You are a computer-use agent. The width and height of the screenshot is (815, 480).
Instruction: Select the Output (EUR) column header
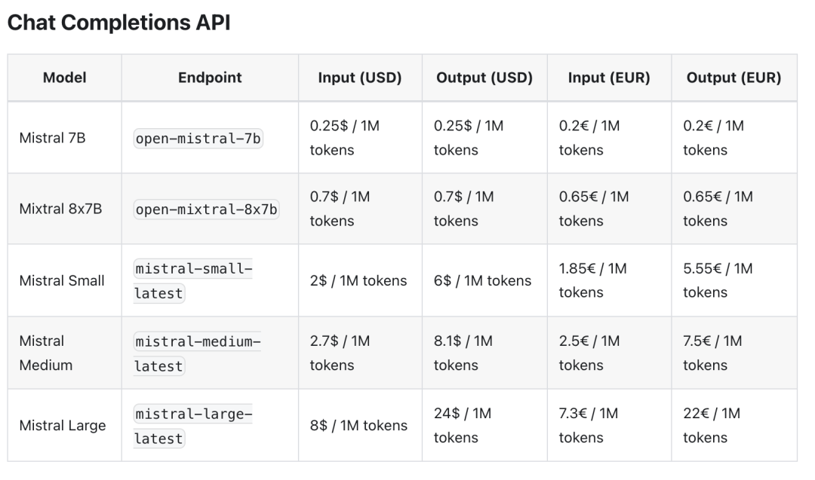(734, 78)
